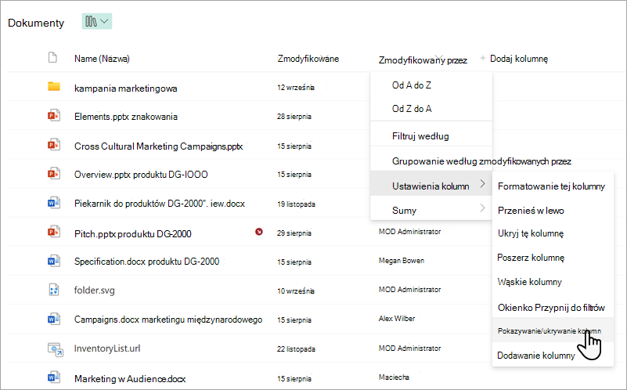Select Pokazywanie/ukrywanie kolumn option
The width and height of the screenshot is (627, 390).
click(553, 330)
